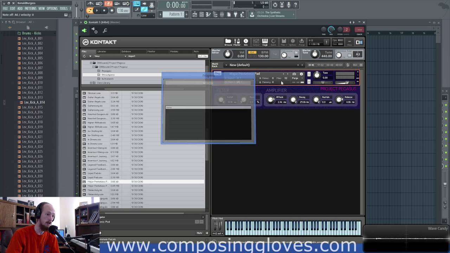The image size is (450, 253).
Task: Open the FL Studio PATTERNS menu
Action: tap(30, 8)
